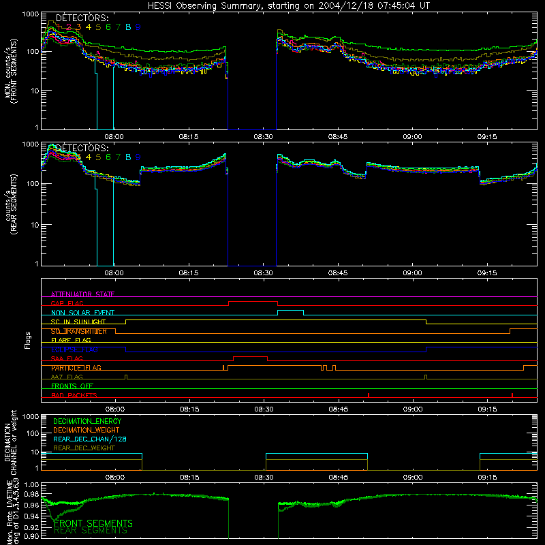
Task: Click 08:15 tick under the Flags panel
Action: coord(189,409)
